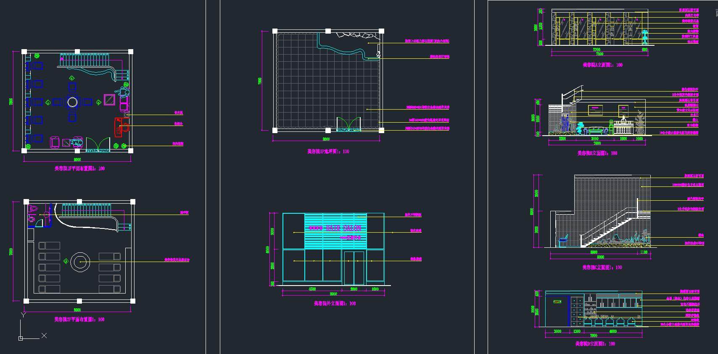Click the magenta square table on 1F plan
Image resolution: width=718 pixels, height=354 pixels.
109,100
